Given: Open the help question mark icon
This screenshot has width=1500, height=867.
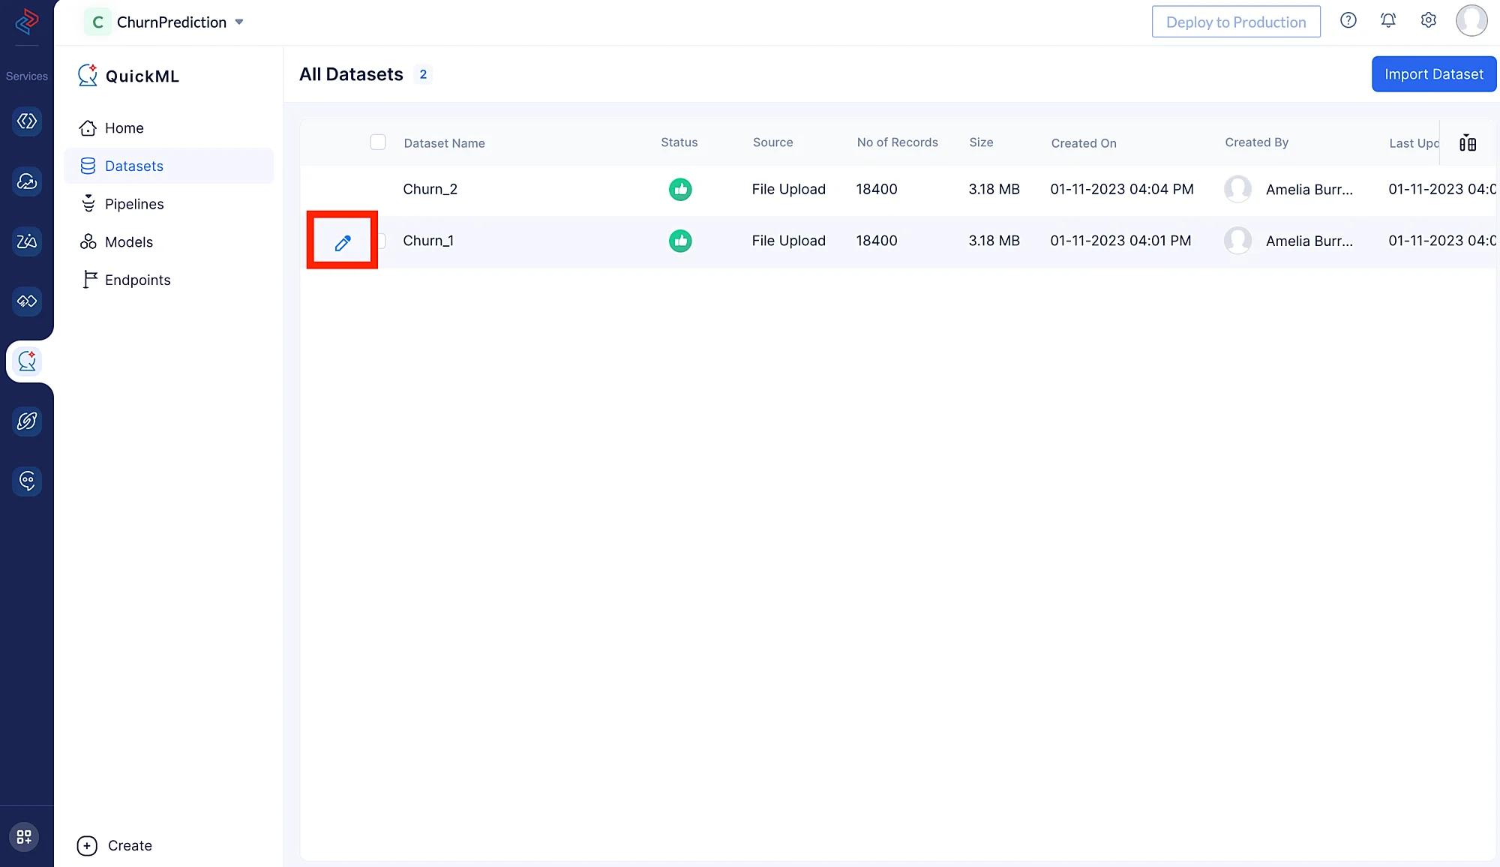Looking at the screenshot, I should pyautogui.click(x=1348, y=21).
